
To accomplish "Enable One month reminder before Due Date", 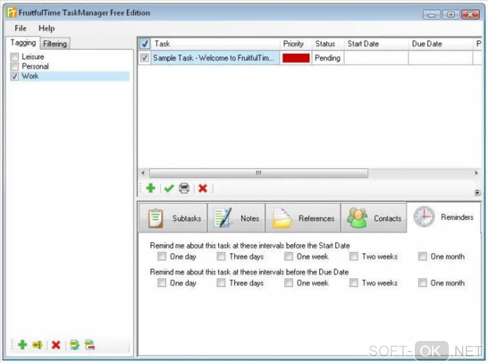I will point(422,283).
